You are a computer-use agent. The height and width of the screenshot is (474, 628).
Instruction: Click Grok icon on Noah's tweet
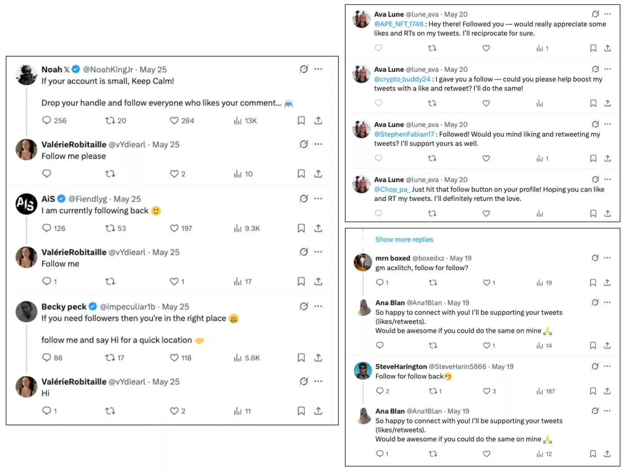304,69
